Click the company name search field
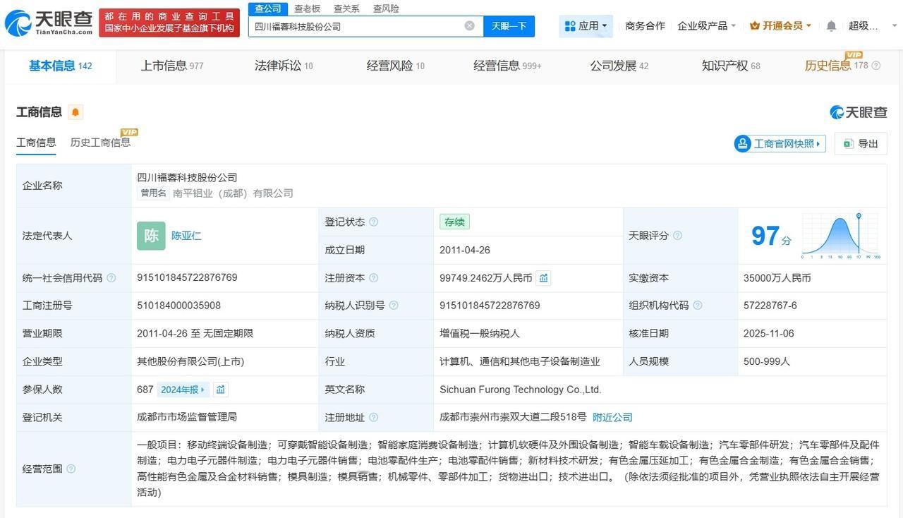 pyautogui.click(x=356, y=26)
